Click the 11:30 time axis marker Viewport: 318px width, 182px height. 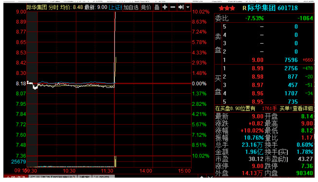[x=107, y=171]
